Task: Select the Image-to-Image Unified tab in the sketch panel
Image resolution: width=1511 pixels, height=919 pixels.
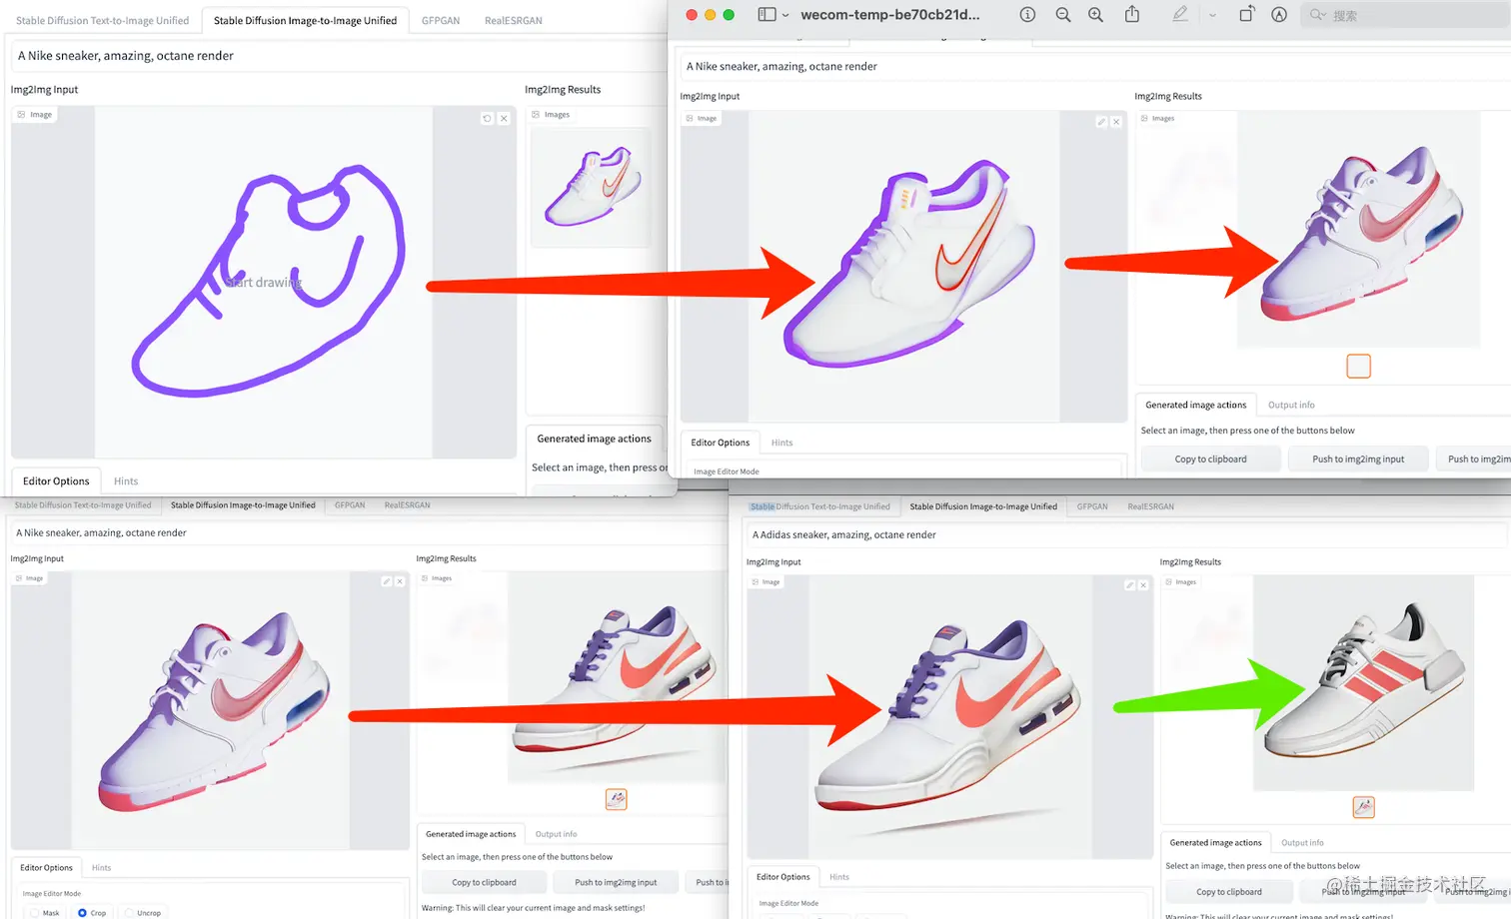Action: pos(305,20)
